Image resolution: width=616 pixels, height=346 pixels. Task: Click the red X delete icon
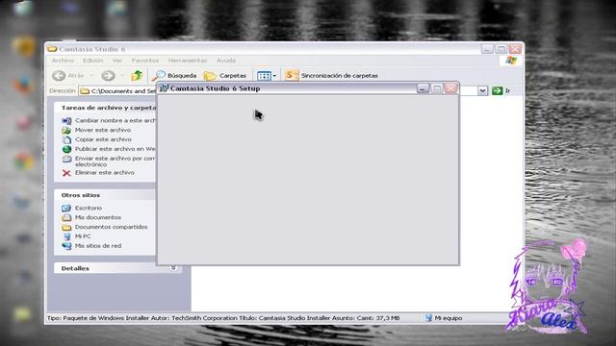pos(66,173)
